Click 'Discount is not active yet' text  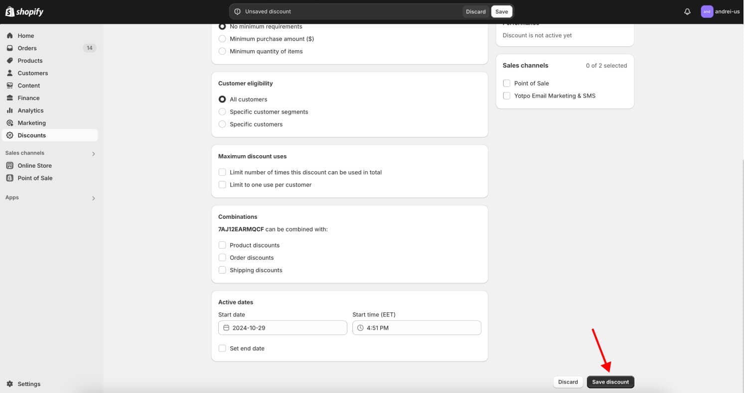tap(537, 35)
